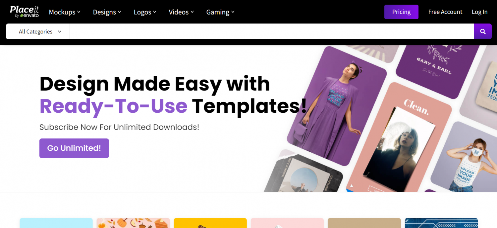This screenshot has height=228, width=497.
Task: Expand the Designs menu
Action: tap(107, 12)
